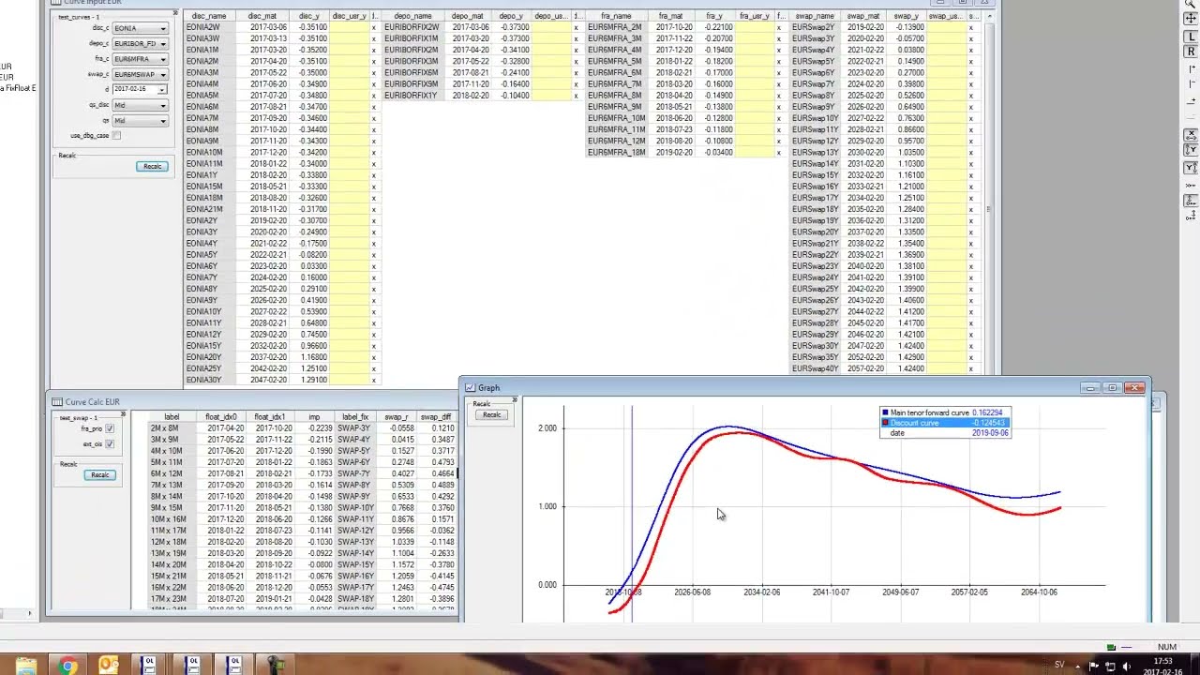Screen dimensions: 1200x675
Task: Open the qs dropdown showing Mid
Action: coord(140,120)
